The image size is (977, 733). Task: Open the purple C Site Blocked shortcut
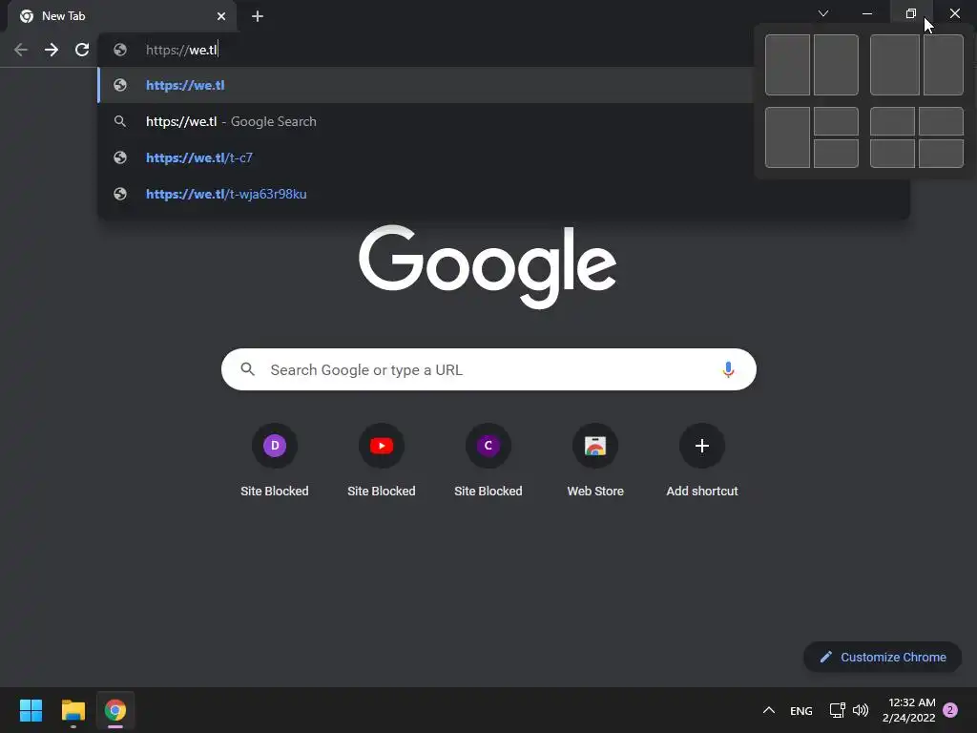point(488,461)
